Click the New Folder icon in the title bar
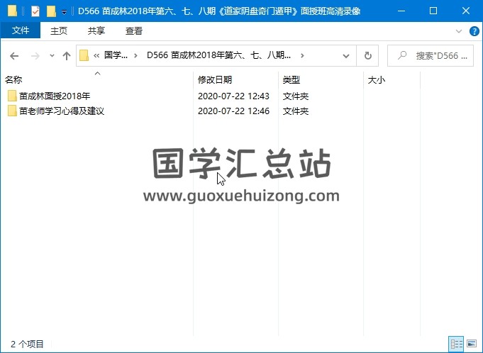 point(51,11)
